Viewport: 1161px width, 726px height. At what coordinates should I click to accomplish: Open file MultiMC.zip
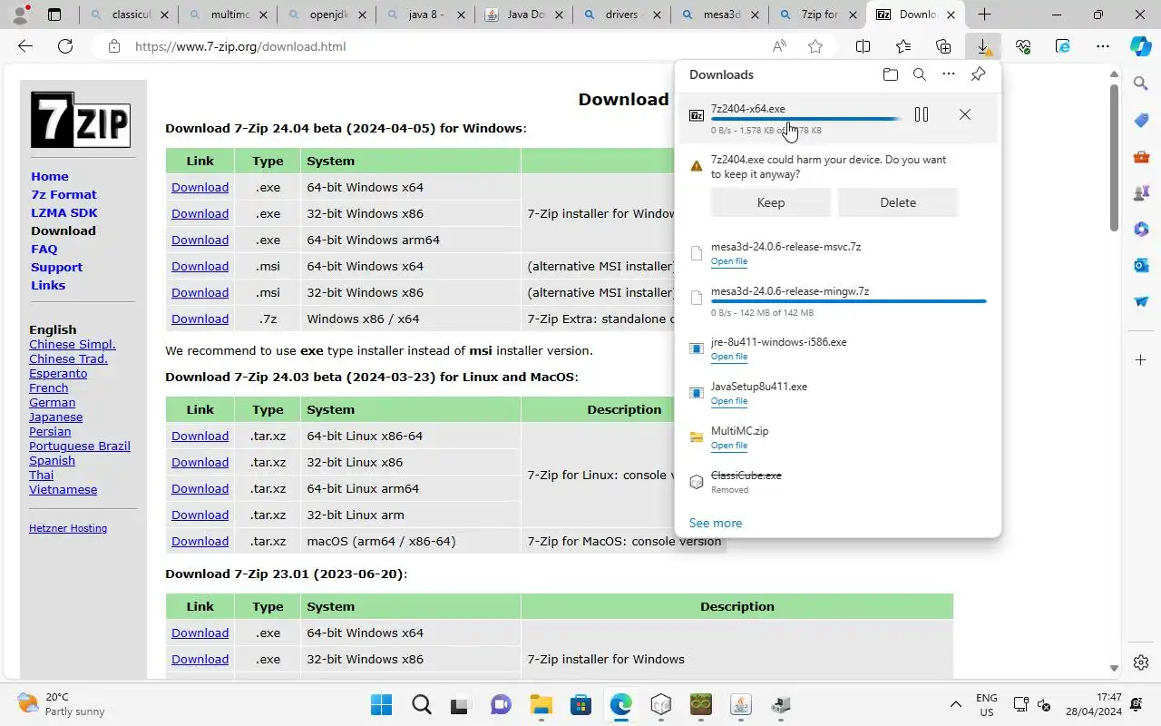click(729, 446)
